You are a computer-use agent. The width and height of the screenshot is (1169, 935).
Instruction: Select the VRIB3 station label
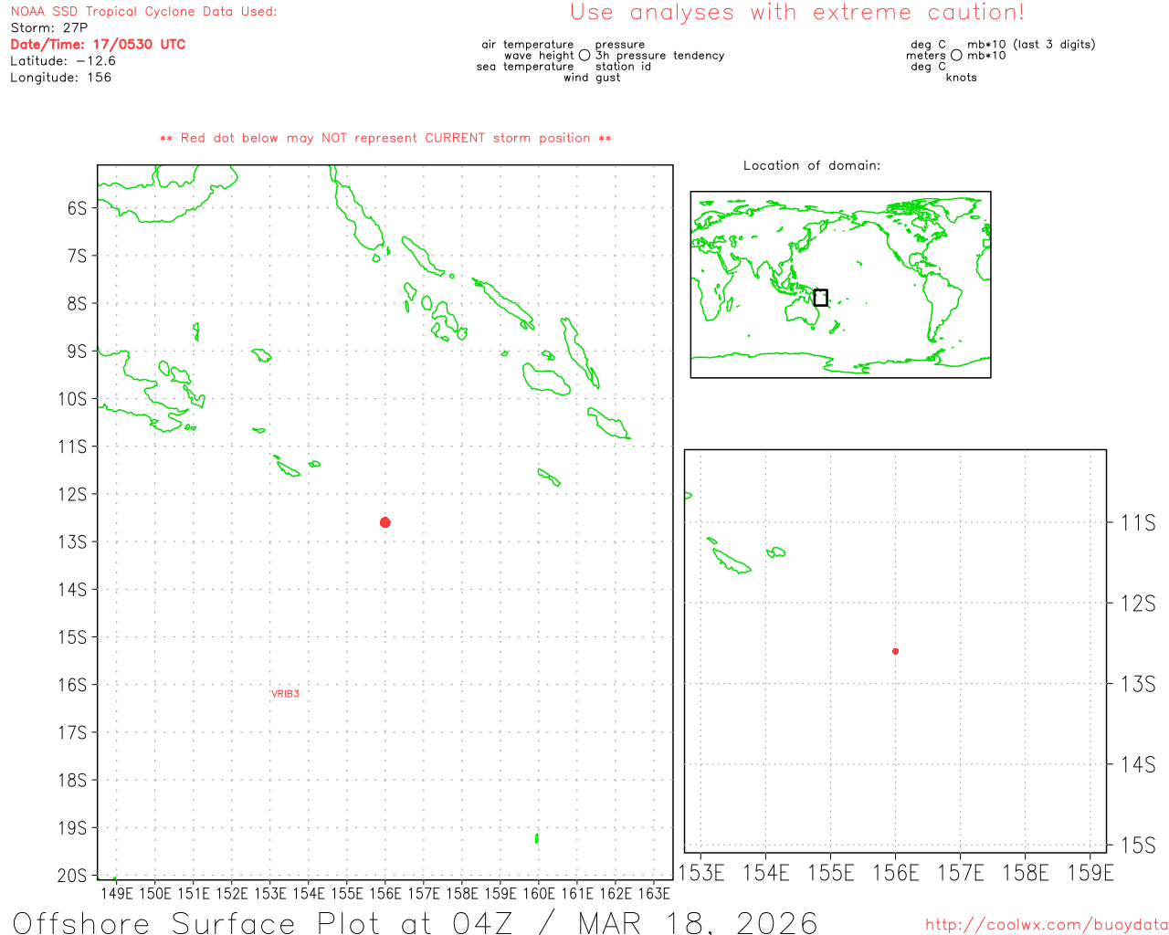coord(285,694)
